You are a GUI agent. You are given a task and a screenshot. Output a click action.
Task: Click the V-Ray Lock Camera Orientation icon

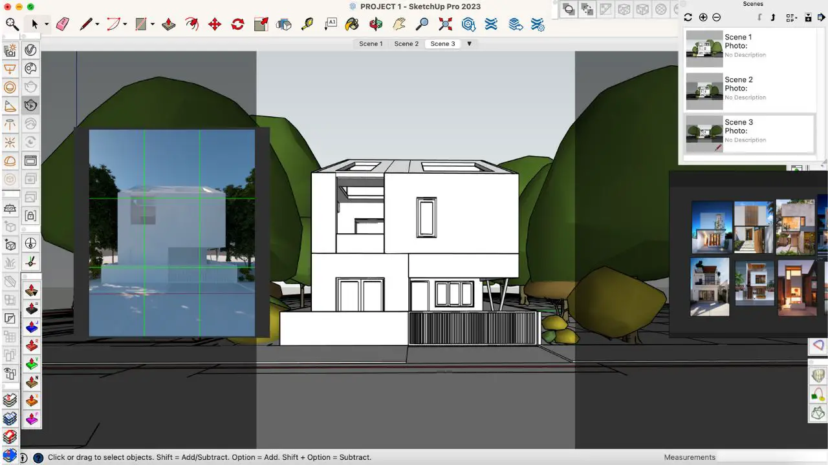30,215
